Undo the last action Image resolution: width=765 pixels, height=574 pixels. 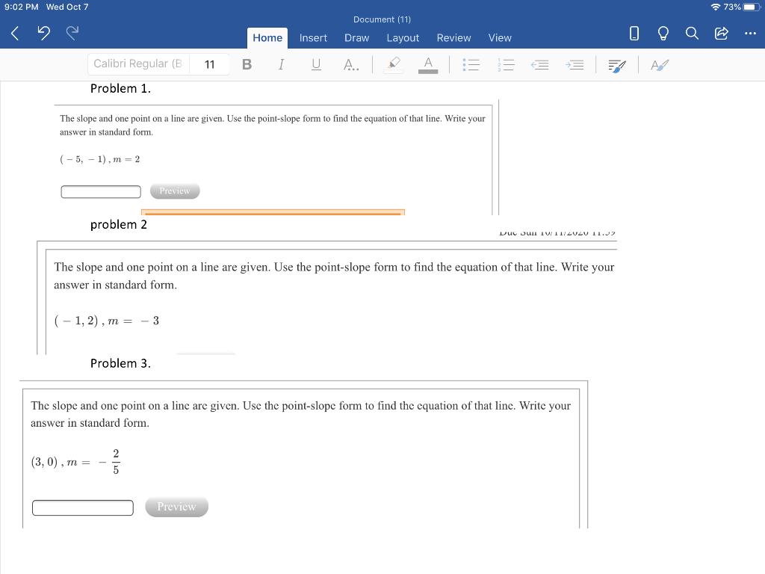[43, 33]
